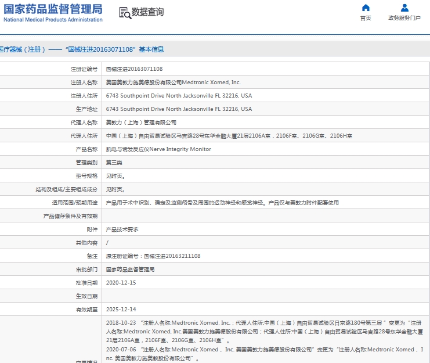Click the 国家药品监督管理局 logo
430x363 pixels.
pyautogui.click(x=53, y=9)
